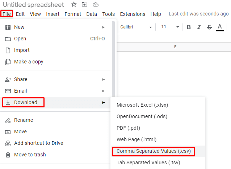Click the move to folder icon
The image size is (231, 169).
coord(85,5)
